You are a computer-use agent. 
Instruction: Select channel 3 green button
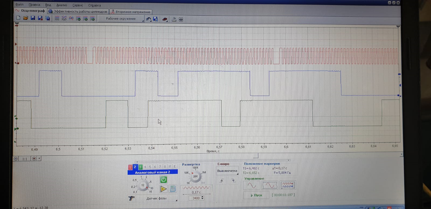click(x=140, y=167)
